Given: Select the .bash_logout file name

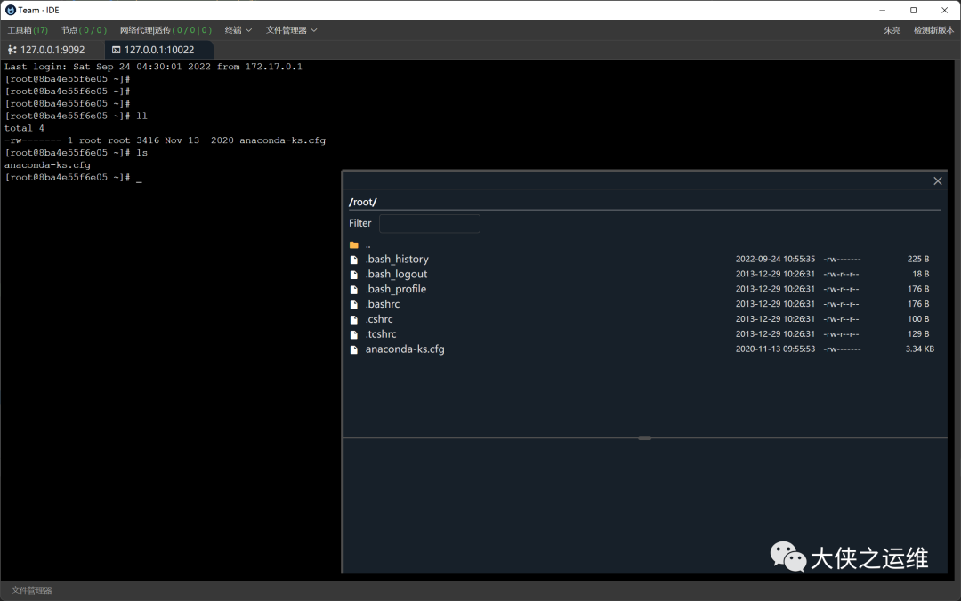Looking at the screenshot, I should coord(396,274).
